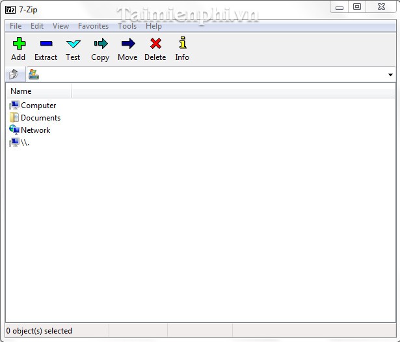Select the Documents folder icon
Image resolution: width=400 pixels, height=342 pixels.
click(x=14, y=117)
